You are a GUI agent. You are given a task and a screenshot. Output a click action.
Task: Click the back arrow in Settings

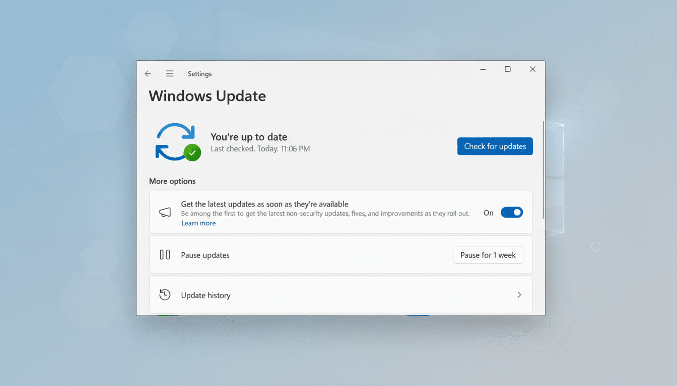click(x=148, y=73)
